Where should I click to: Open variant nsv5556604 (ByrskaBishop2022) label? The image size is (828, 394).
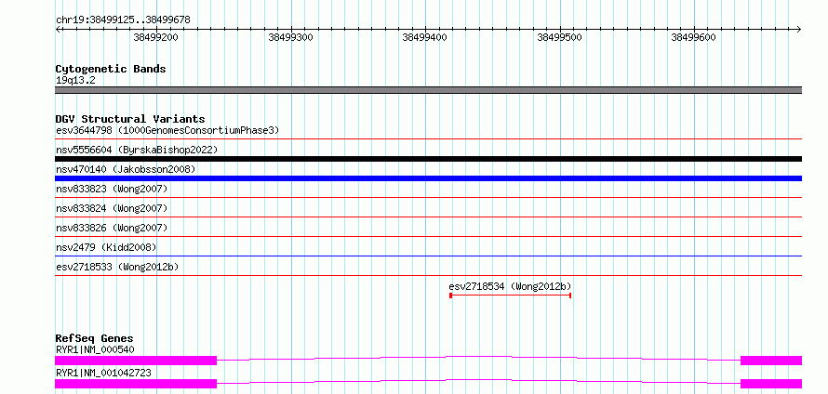137,150
